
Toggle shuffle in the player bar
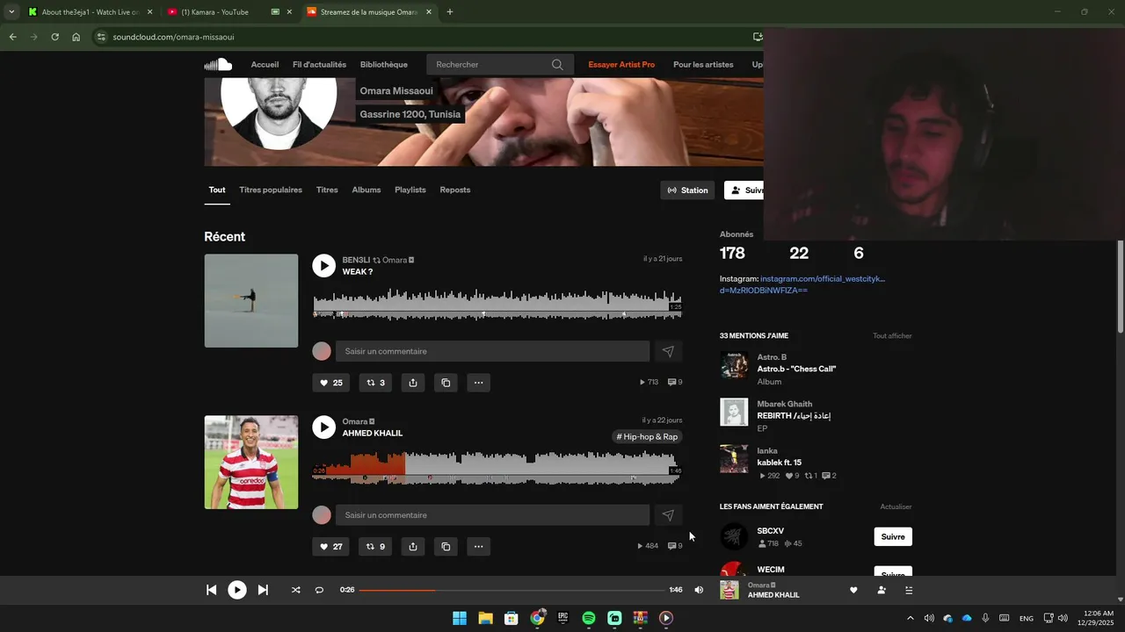[295, 590]
